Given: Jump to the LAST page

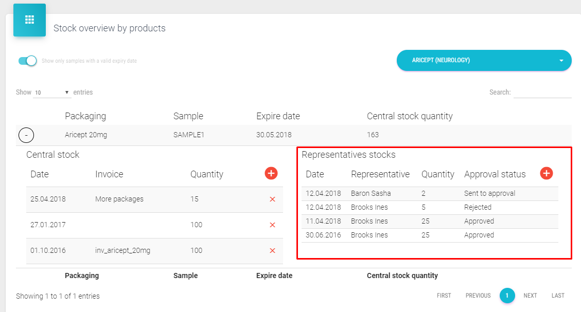Looking at the screenshot, I should (x=558, y=296).
